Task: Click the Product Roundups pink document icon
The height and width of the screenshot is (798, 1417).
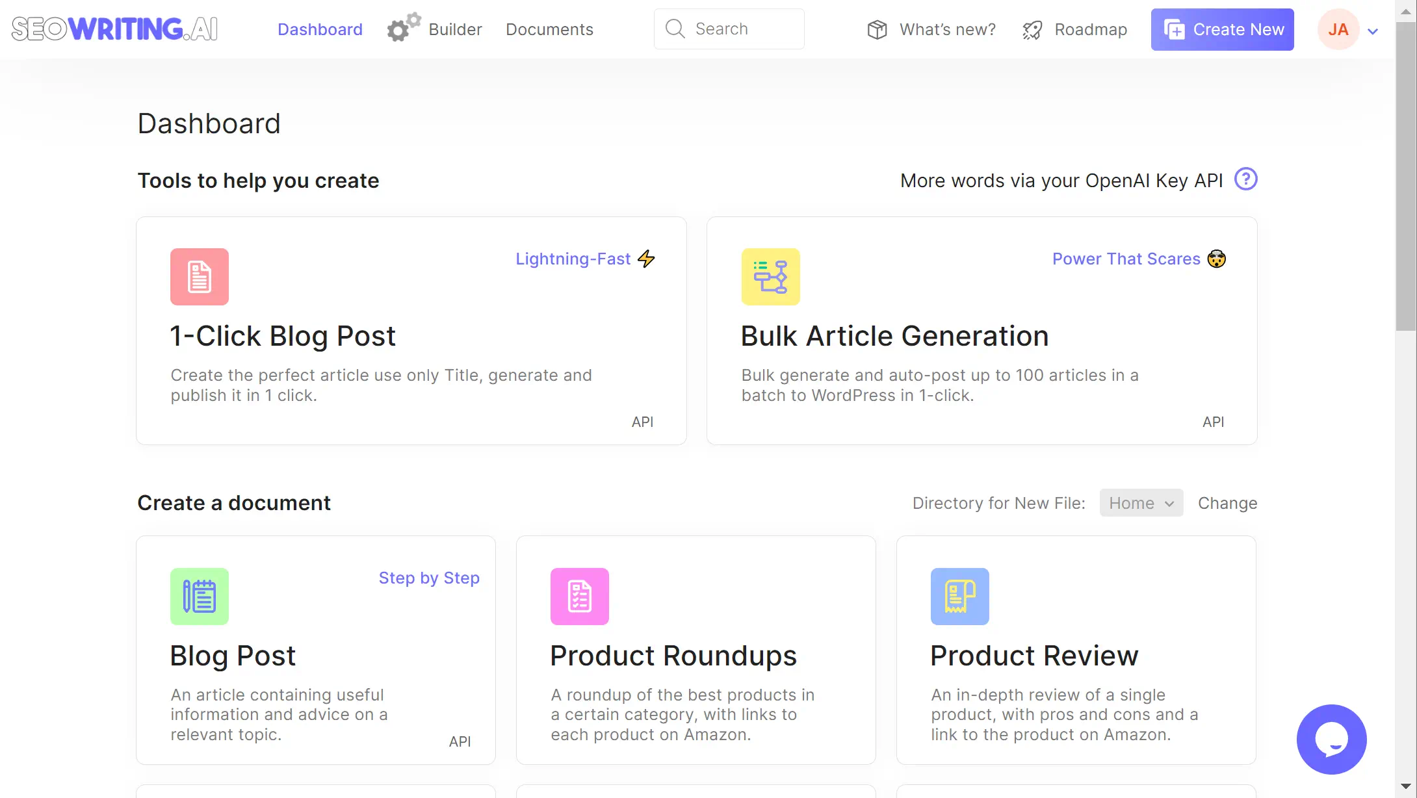Action: pyautogui.click(x=580, y=596)
